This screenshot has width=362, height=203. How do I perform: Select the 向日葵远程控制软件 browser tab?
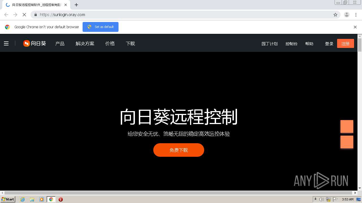pyautogui.click(x=36, y=5)
